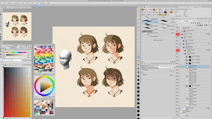
Task: Click the layer opacity value field
Action: click(x=209, y=21)
